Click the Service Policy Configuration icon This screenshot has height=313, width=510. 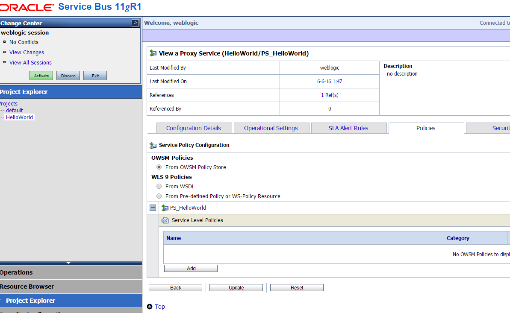153,145
